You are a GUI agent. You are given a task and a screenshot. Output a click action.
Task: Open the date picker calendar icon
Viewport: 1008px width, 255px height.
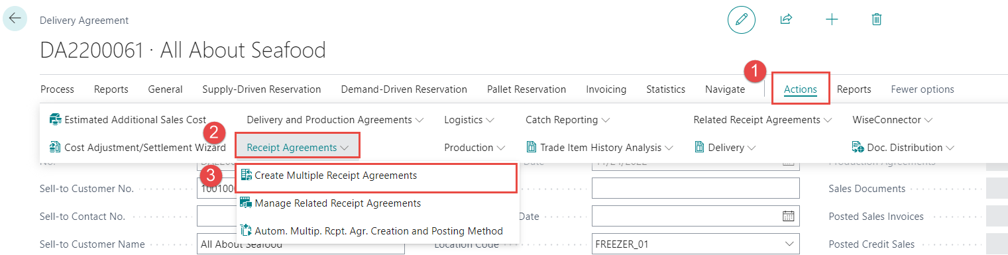tap(788, 216)
